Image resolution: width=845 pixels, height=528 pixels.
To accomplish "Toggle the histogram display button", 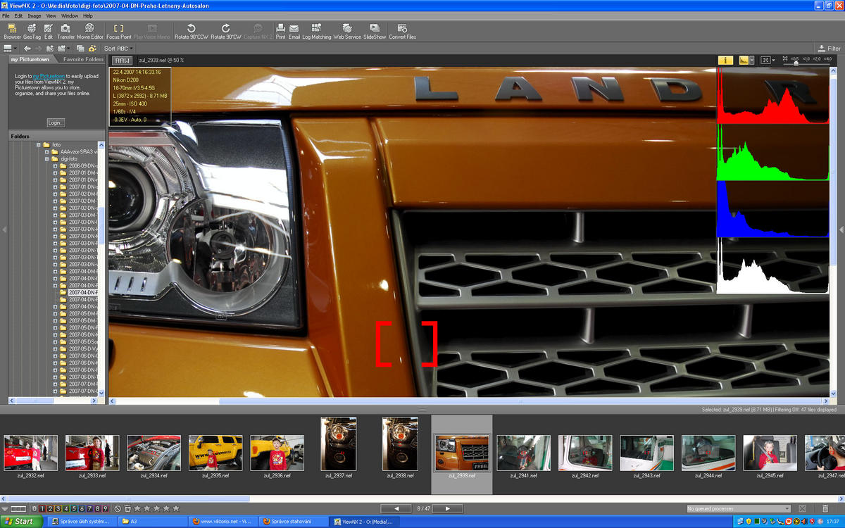I will click(744, 61).
